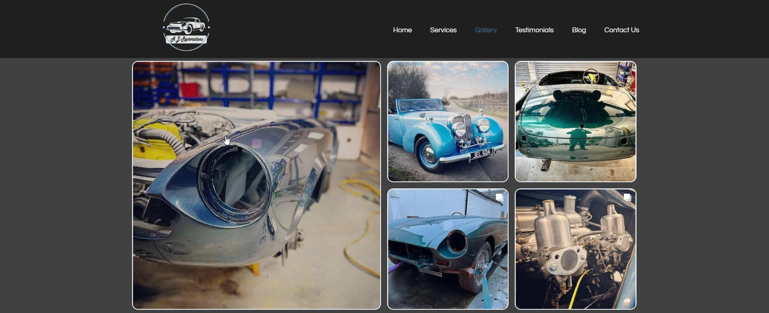Image resolution: width=769 pixels, height=313 pixels.
Task: Select the Gallery nav item
Action: point(486,30)
